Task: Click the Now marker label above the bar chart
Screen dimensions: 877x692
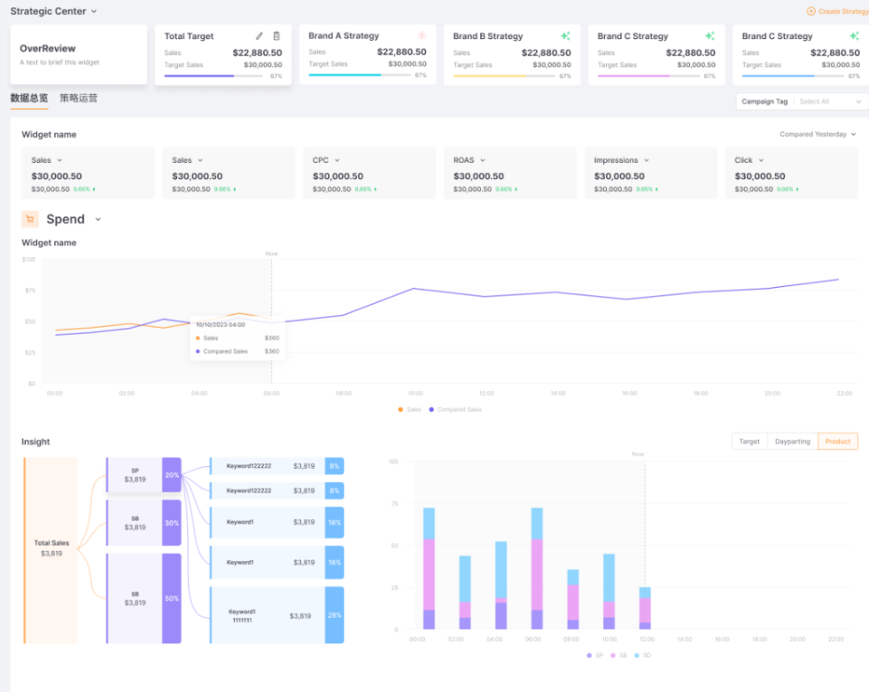Action: (x=638, y=454)
